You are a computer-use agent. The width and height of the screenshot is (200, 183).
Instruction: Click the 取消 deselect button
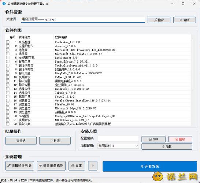(55, 141)
